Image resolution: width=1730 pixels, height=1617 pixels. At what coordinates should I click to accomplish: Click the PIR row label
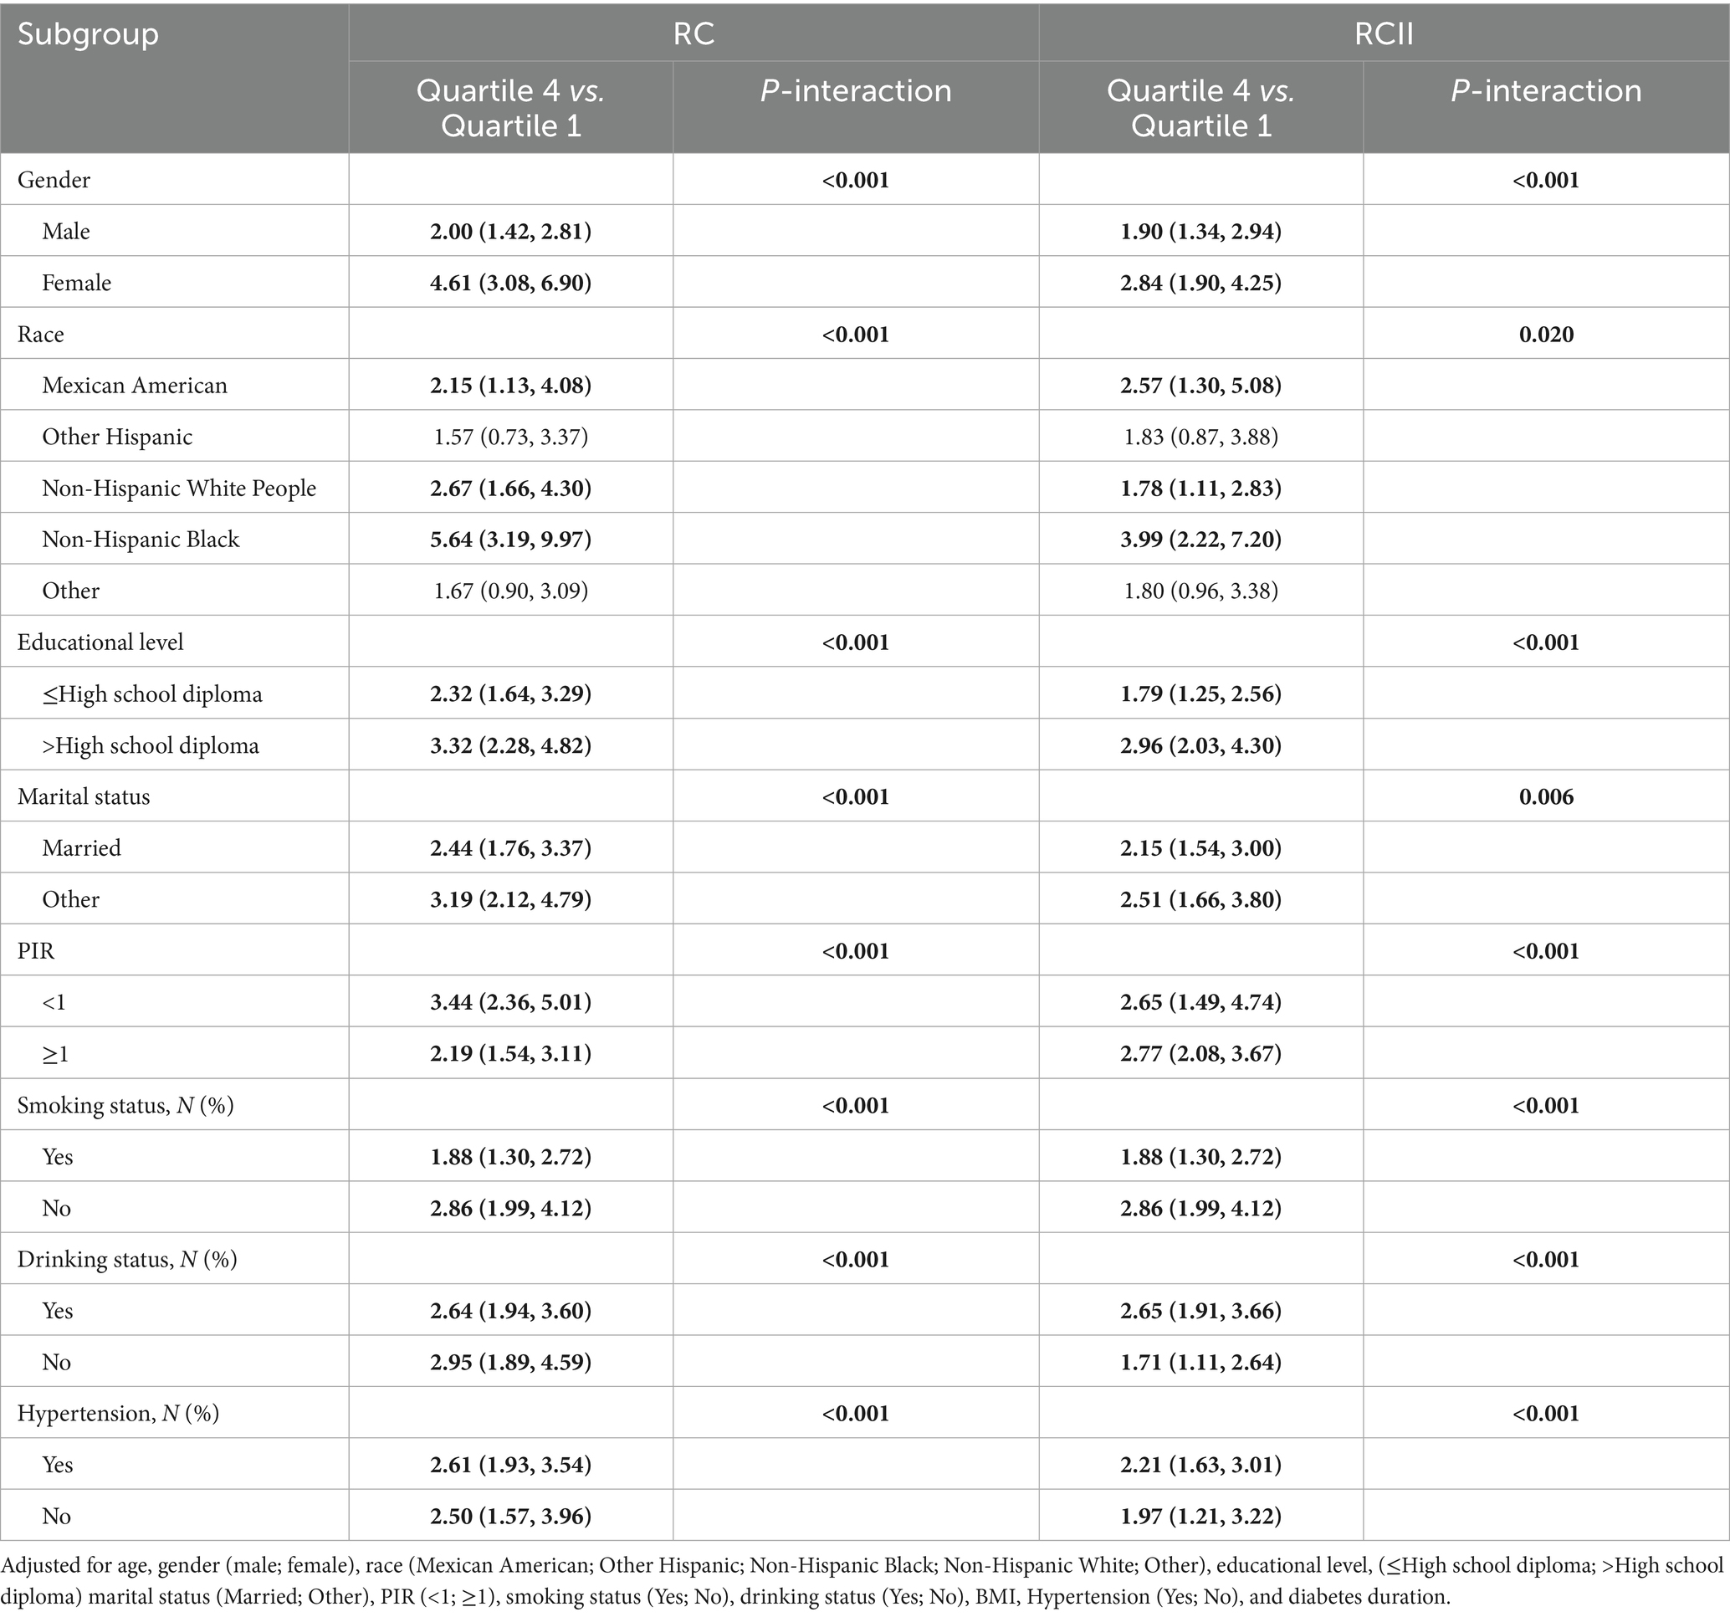pos(36,950)
